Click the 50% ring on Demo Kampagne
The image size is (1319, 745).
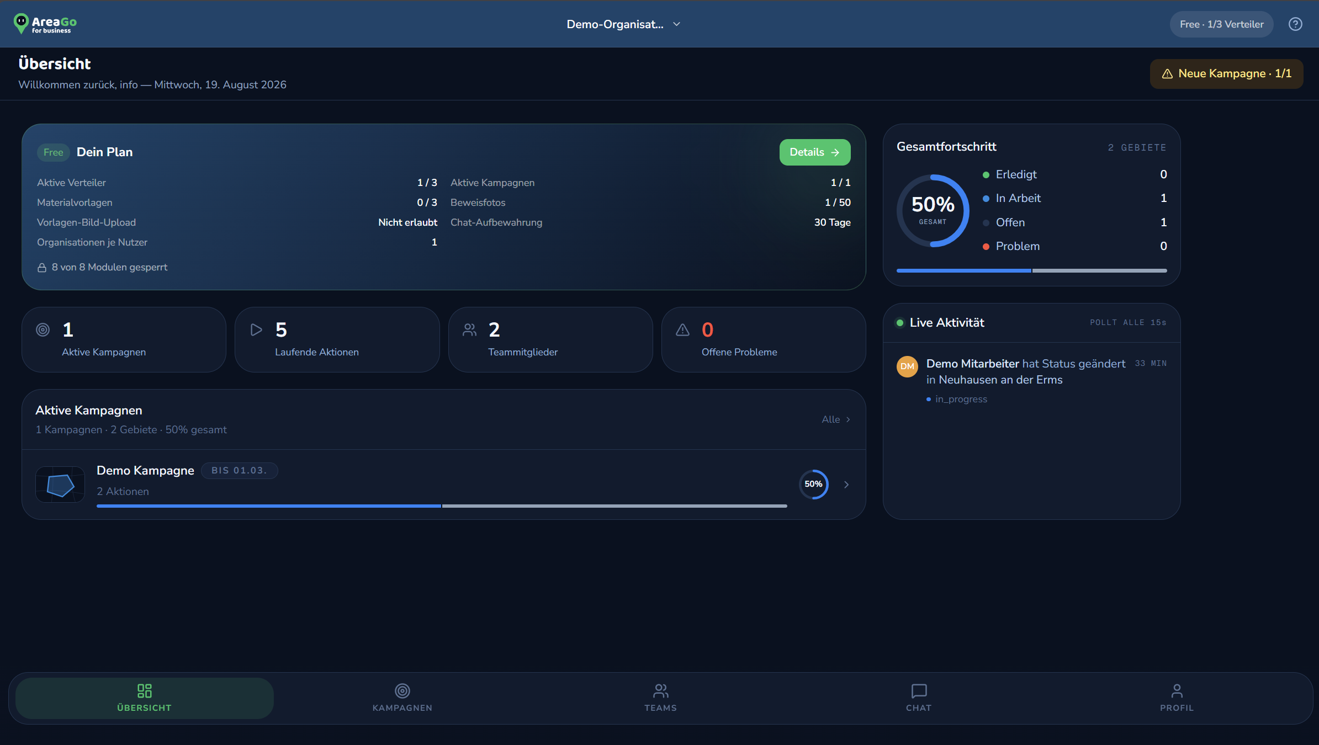coord(814,484)
